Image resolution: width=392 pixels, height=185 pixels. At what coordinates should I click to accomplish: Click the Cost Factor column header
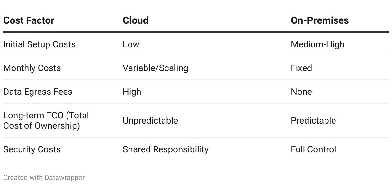click(x=29, y=20)
